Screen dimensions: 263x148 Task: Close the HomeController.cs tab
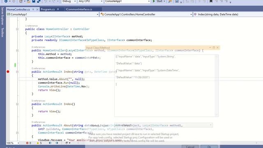[37, 9]
